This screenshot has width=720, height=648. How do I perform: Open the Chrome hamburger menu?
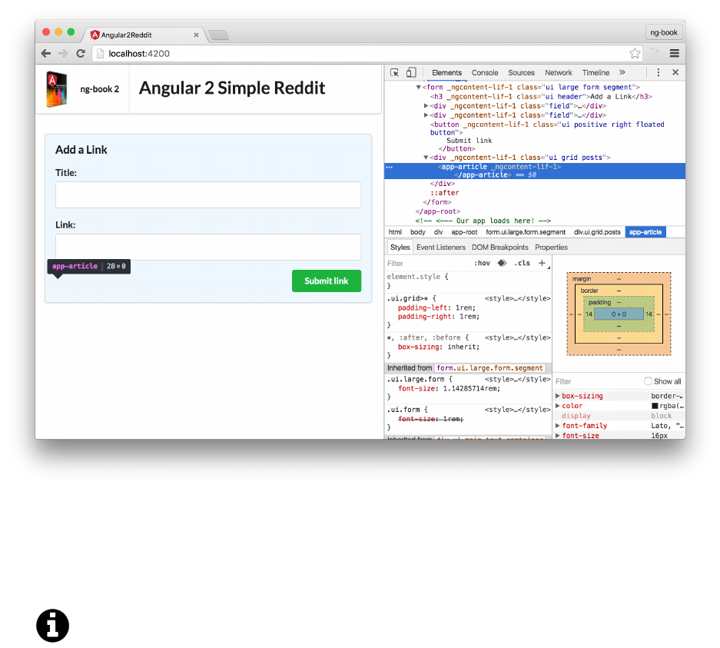click(x=674, y=53)
